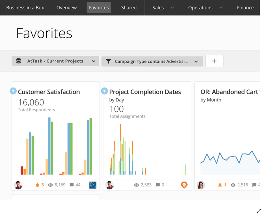
Task: Open the Shared tab
Action: [x=129, y=8]
